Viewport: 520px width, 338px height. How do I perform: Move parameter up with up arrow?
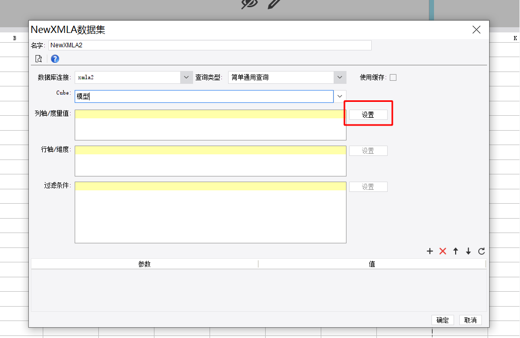(456, 251)
